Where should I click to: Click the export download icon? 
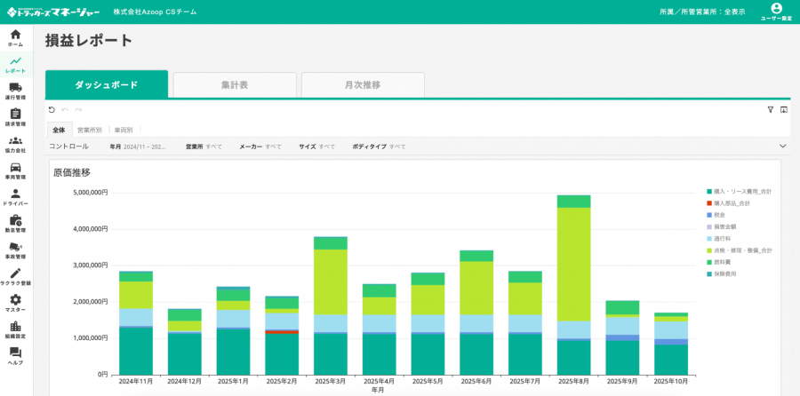pyautogui.click(x=784, y=110)
